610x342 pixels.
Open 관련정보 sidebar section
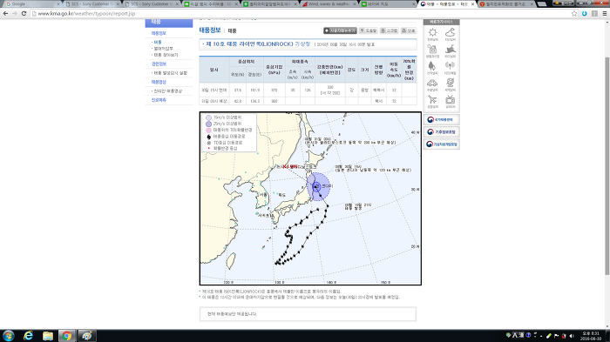159,64
